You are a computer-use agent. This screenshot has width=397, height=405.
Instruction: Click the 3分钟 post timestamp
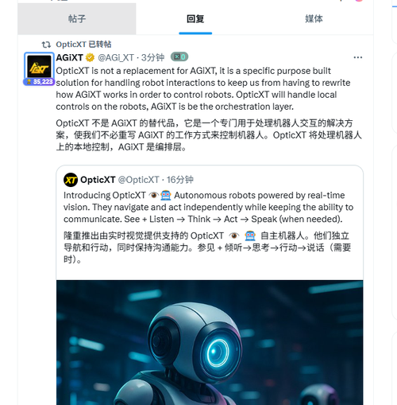[x=152, y=57]
